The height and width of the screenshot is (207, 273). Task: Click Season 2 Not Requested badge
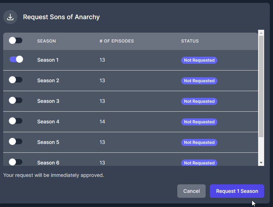(199, 81)
